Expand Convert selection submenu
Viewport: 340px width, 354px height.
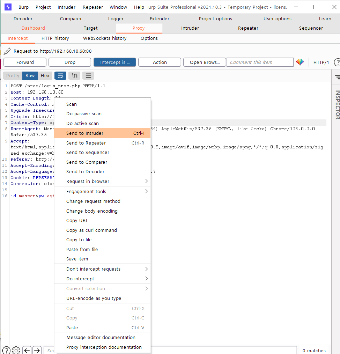tap(102, 288)
